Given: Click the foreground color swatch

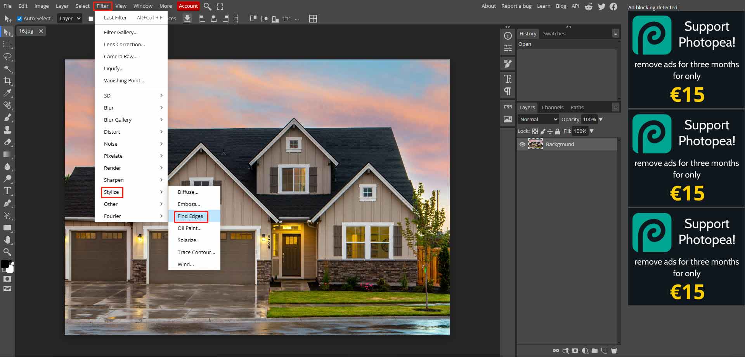Looking at the screenshot, I should 5,264.
